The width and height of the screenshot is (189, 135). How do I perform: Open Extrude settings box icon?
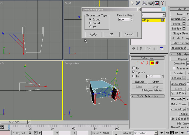(184, 19)
